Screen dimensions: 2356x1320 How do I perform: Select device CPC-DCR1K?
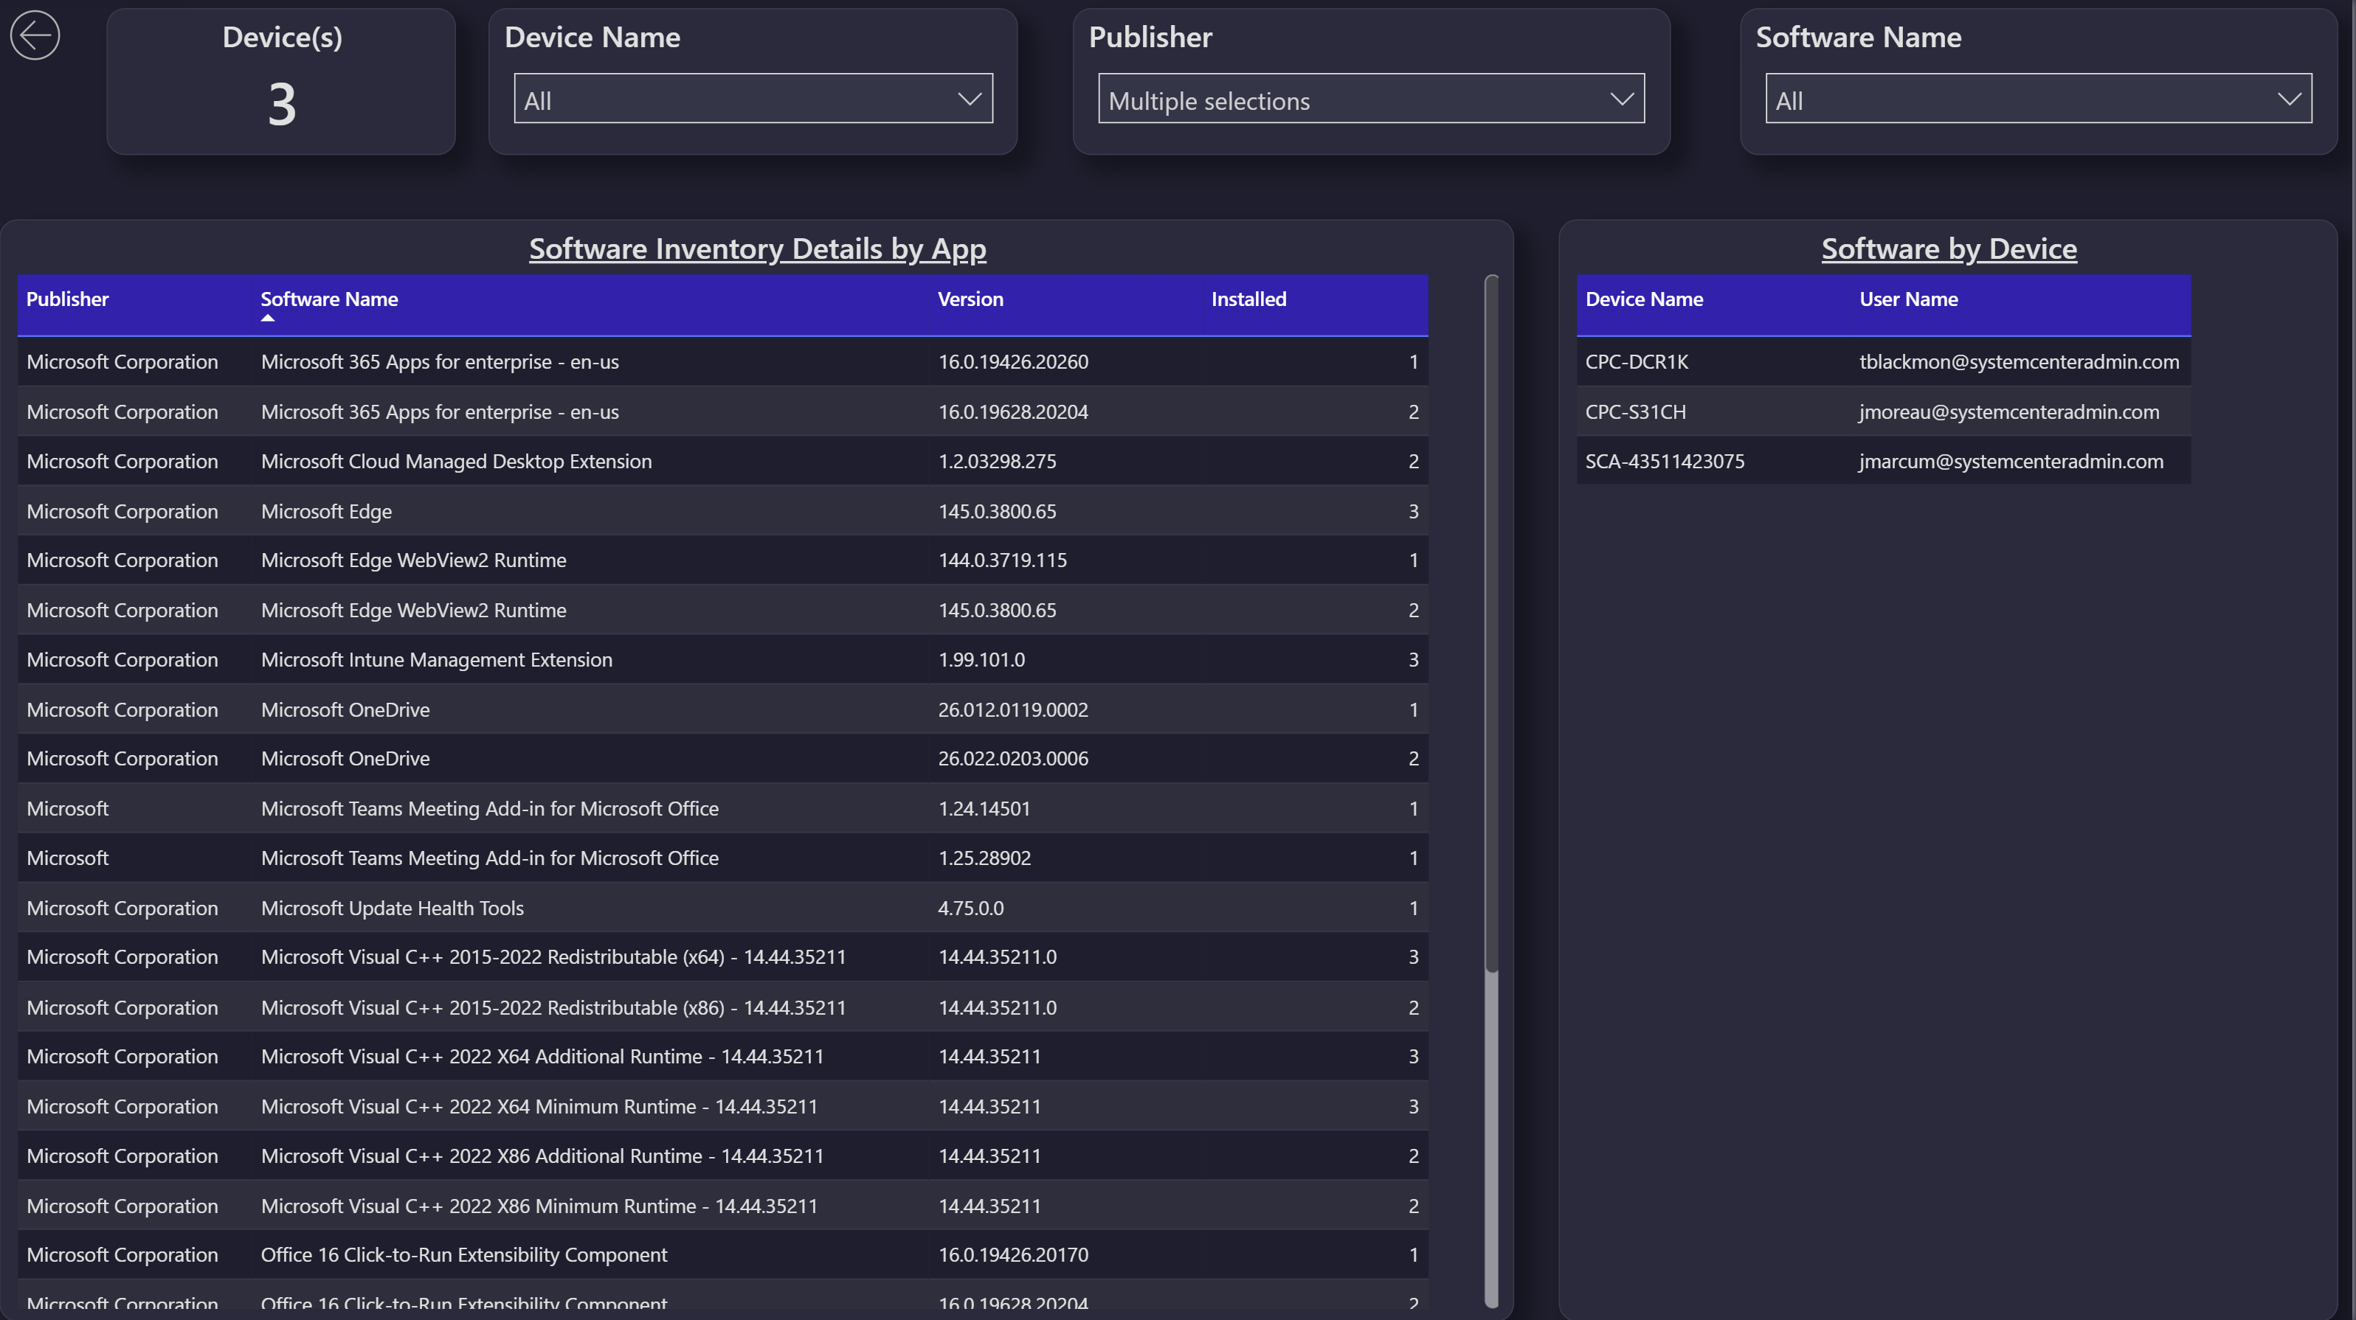click(1636, 361)
